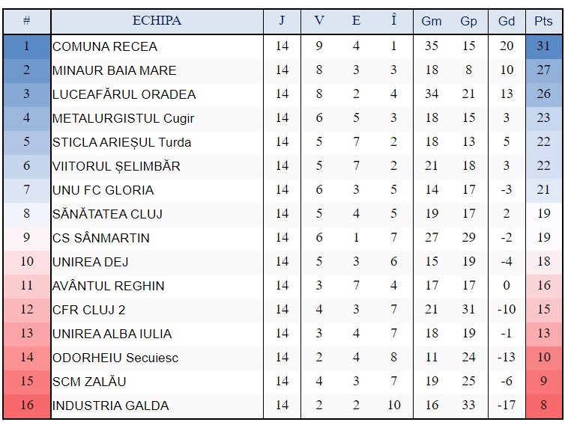Select SĂNĂTATEA CLUJ team name
Screen dimensions: 568x422
(x=107, y=214)
